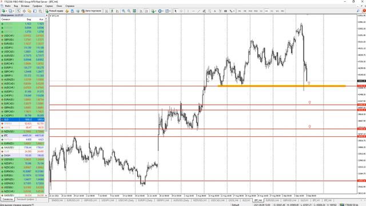Switch chart to line chart icon

coord(117,11)
